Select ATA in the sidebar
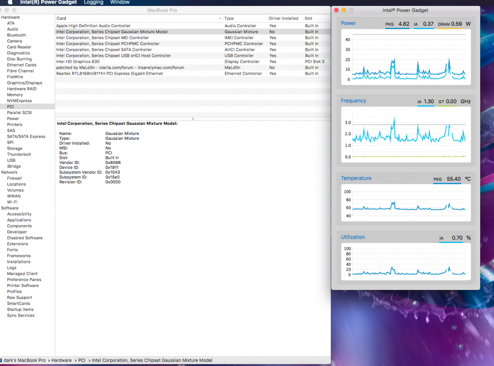The width and height of the screenshot is (494, 366). point(11,23)
